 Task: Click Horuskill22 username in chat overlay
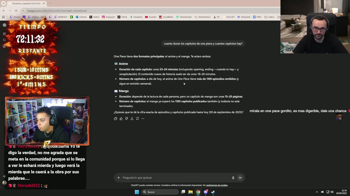(x=29, y=185)
